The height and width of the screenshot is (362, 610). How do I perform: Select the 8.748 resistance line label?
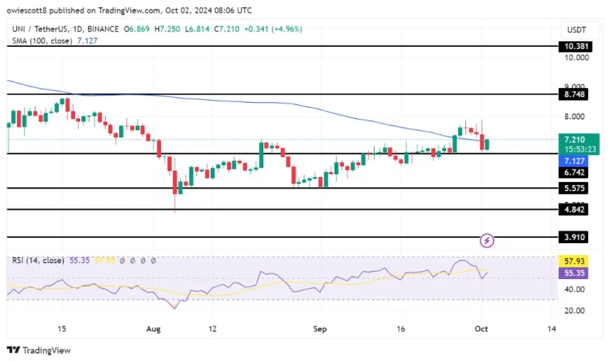(575, 94)
